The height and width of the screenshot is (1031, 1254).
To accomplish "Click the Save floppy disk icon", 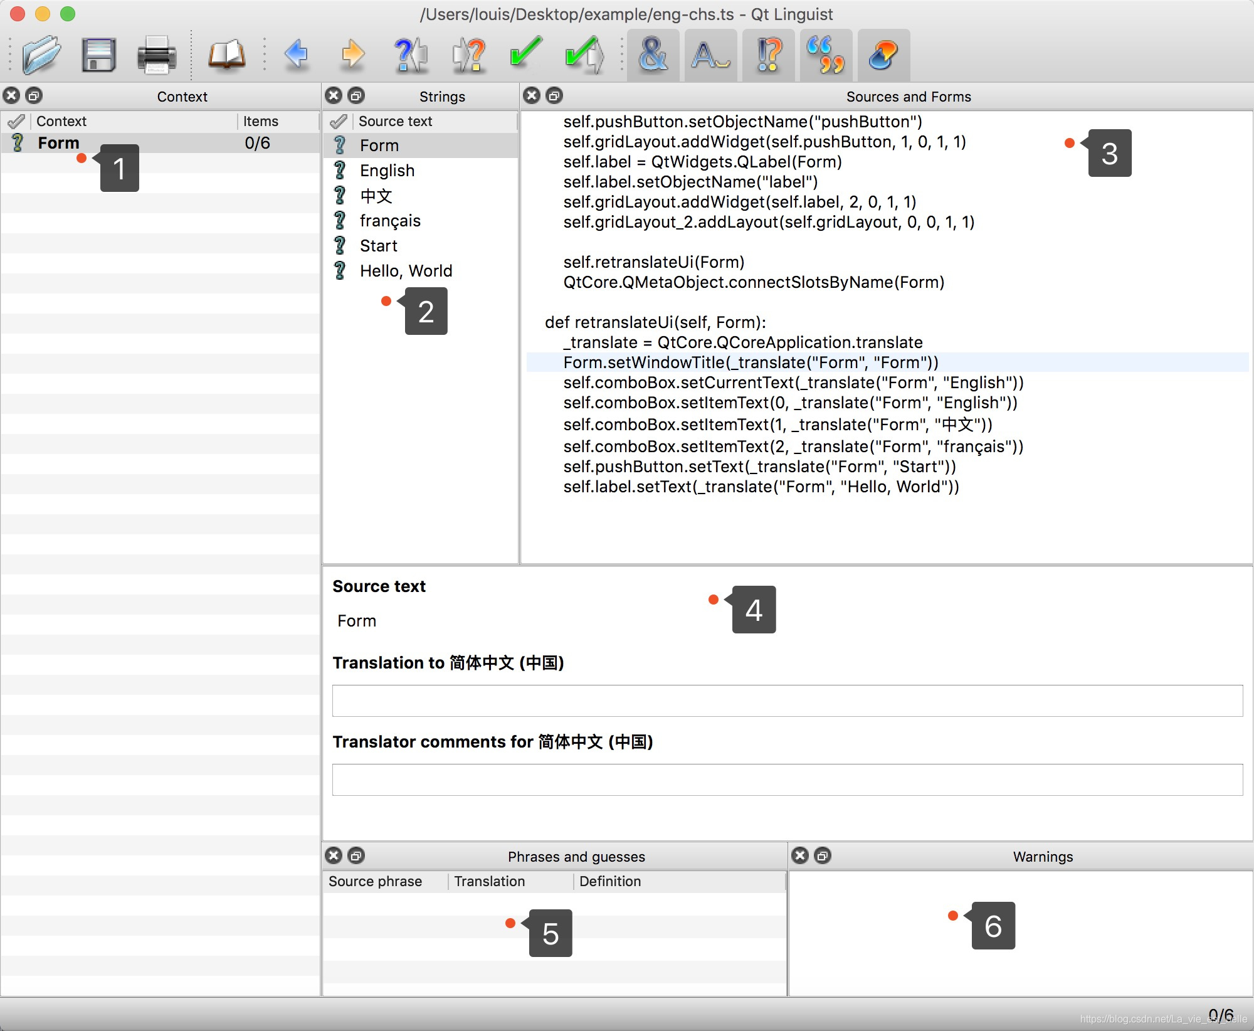I will 98,55.
